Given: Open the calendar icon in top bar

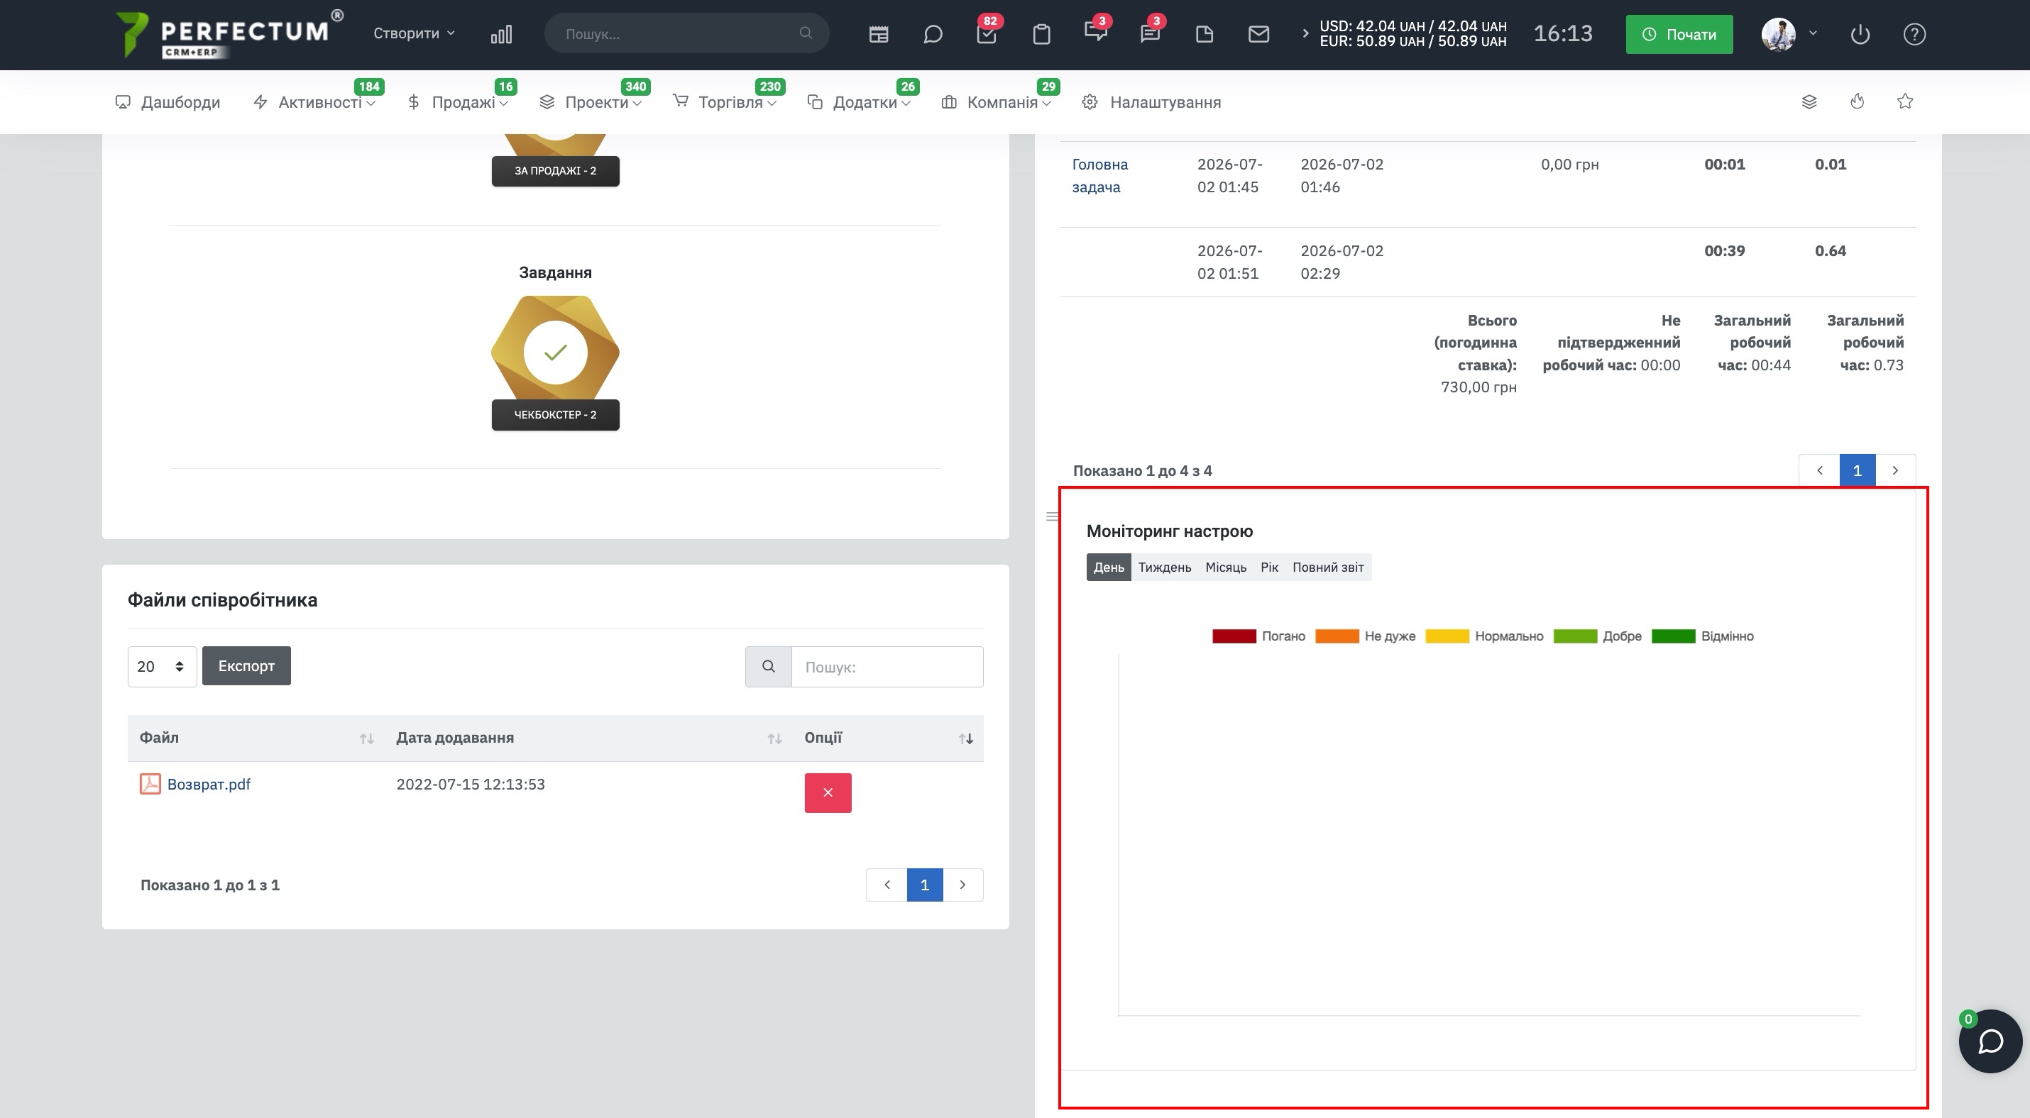Looking at the screenshot, I should tap(879, 34).
